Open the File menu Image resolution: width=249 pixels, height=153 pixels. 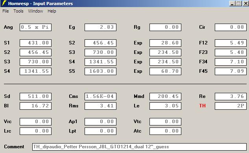pyautogui.click(x=6, y=11)
